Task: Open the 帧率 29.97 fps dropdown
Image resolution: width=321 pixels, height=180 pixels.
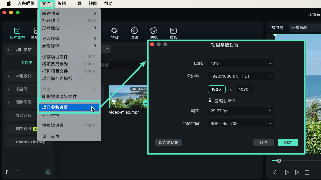Action: pos(241,111)
